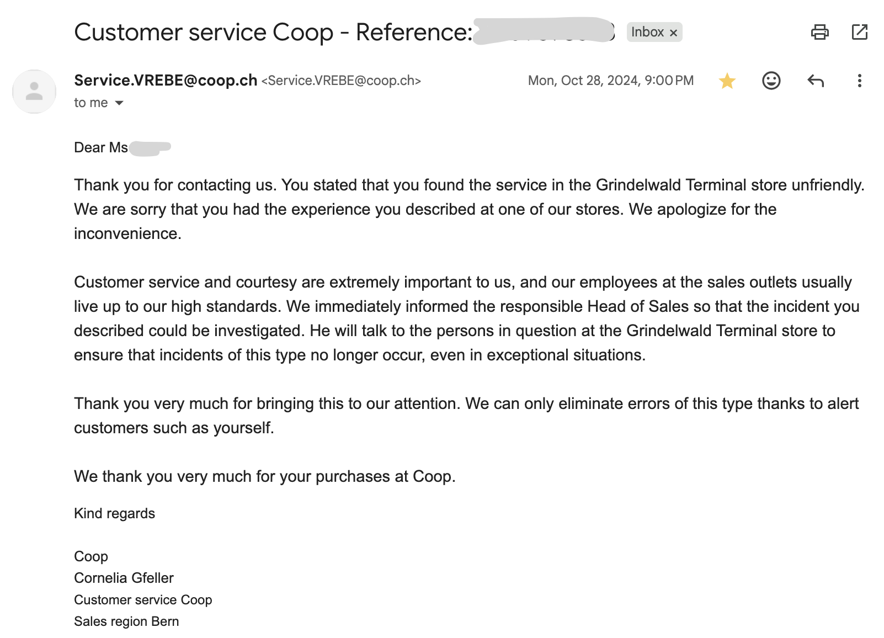The width and height of the screenshot is (884, 638).
Task: Click the Inbox label chip
Action: coord(647,33)
